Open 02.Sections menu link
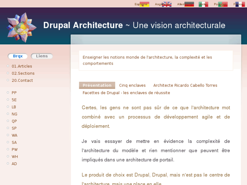Screen dimensions: 247x185 [23, 73]
